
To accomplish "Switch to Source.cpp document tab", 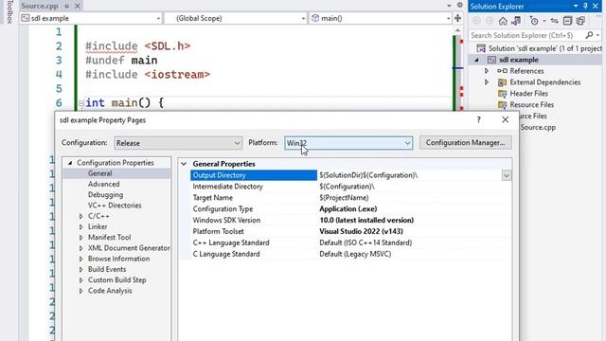I will (40, 6).
